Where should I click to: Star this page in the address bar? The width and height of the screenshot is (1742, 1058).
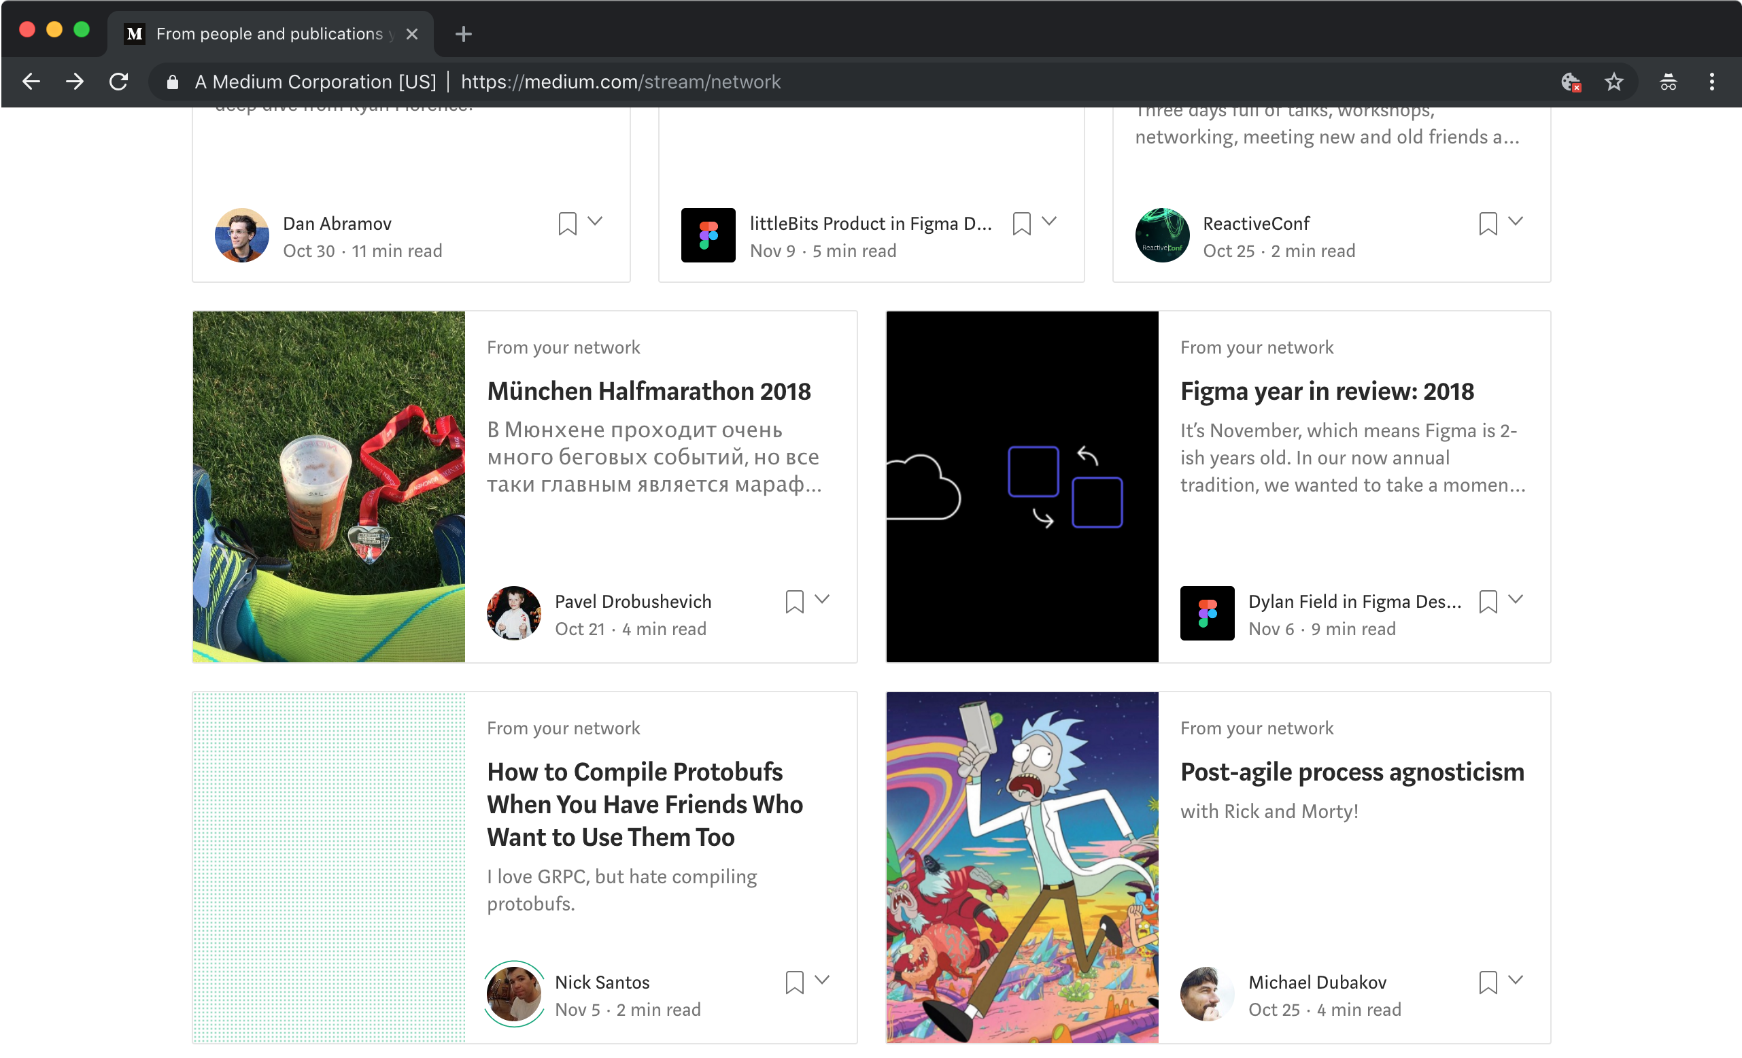(1614, 82)
